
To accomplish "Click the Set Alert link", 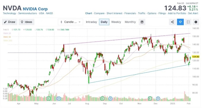I will click(193, 13).
